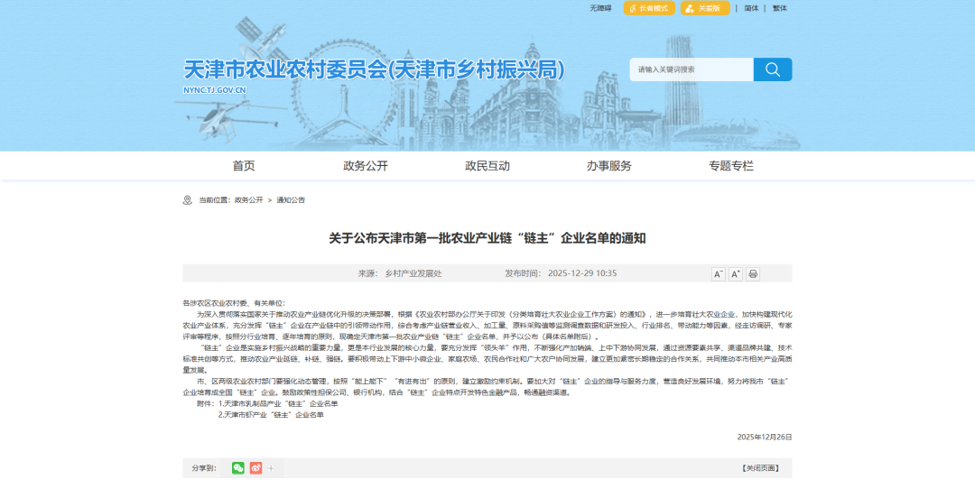Enable 长者模式 elder mode

pos(649,8)
